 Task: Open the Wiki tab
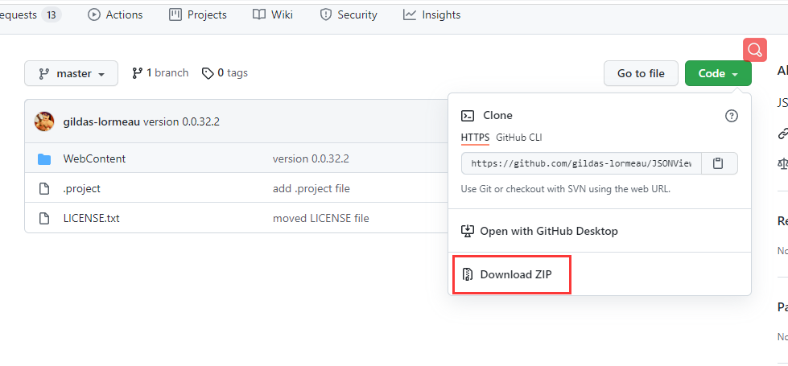[273, 14]
